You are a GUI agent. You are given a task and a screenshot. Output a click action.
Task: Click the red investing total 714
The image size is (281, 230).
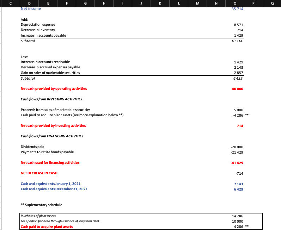240,126
